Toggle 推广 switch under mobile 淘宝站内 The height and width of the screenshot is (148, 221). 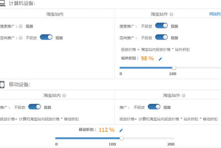coord(34,107)
